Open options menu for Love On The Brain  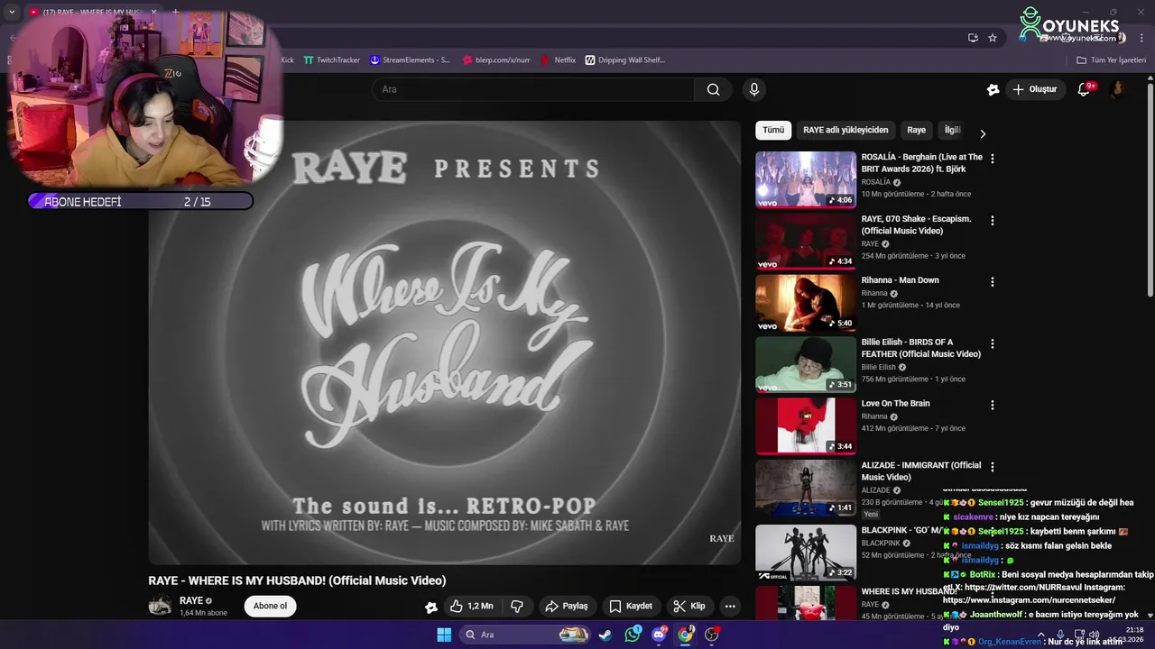pos(993,405)
